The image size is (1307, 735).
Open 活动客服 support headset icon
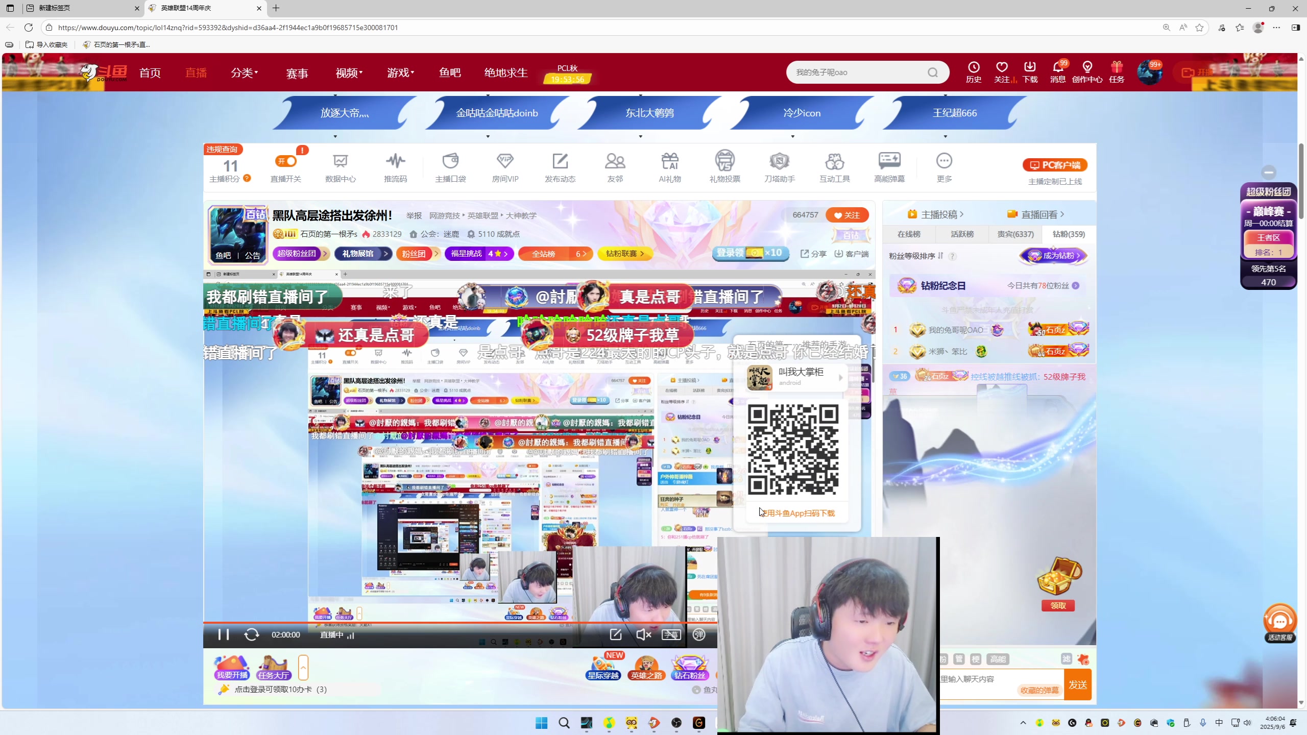pos(1280,623)
